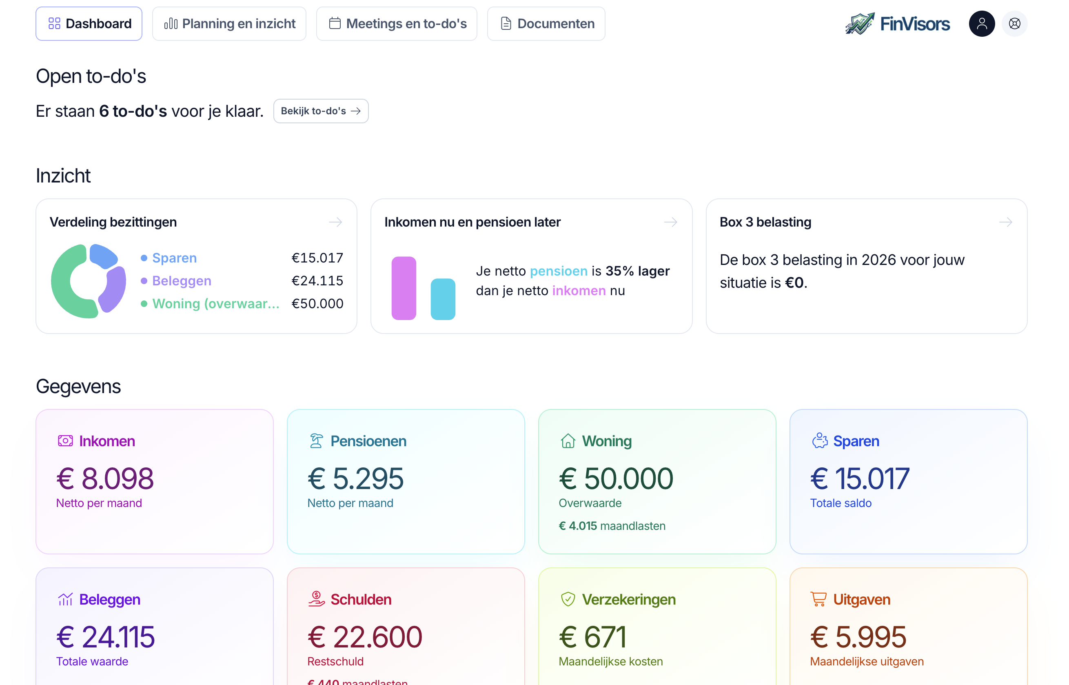Click the €24.115 Beleggen value in legend

tap(317, 281)
